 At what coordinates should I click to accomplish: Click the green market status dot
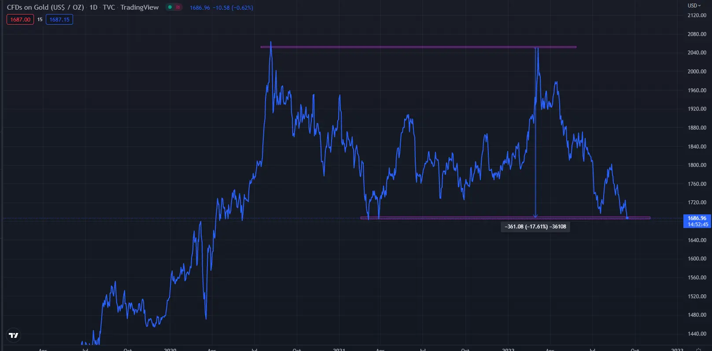170,7
